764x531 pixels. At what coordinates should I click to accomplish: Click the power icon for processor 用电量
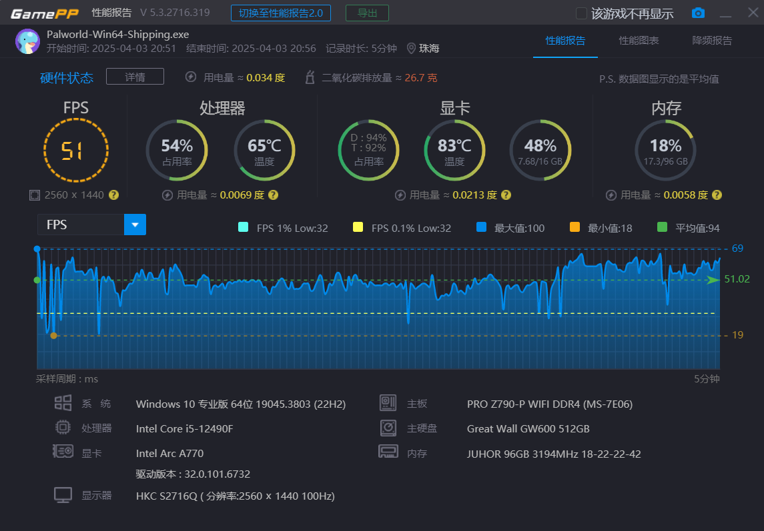[x=167, y=195]
